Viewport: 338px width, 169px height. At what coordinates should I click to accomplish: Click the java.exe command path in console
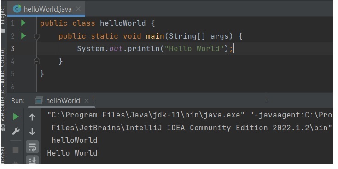click(146, 115)
